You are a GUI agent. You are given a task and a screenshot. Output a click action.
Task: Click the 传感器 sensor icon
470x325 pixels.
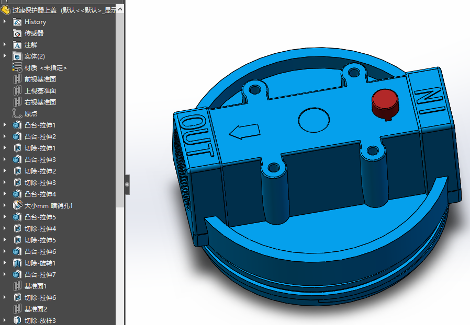(17, 33)
